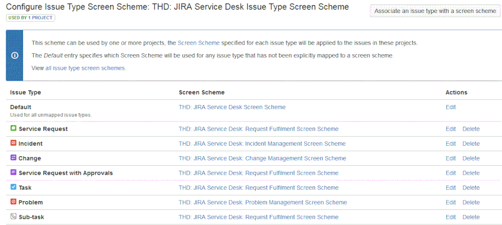Open Sub-task row's Request Fulfilment scheme link

[x=258, y=217]
